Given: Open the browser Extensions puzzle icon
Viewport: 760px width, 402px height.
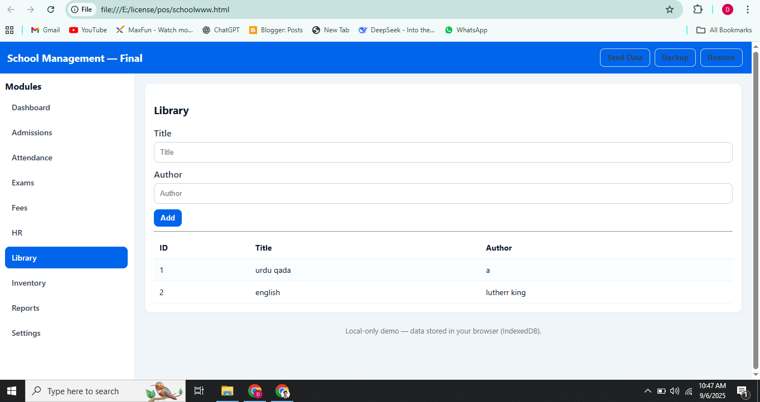Looking at the screenshot, I should (x=698, y=9).
